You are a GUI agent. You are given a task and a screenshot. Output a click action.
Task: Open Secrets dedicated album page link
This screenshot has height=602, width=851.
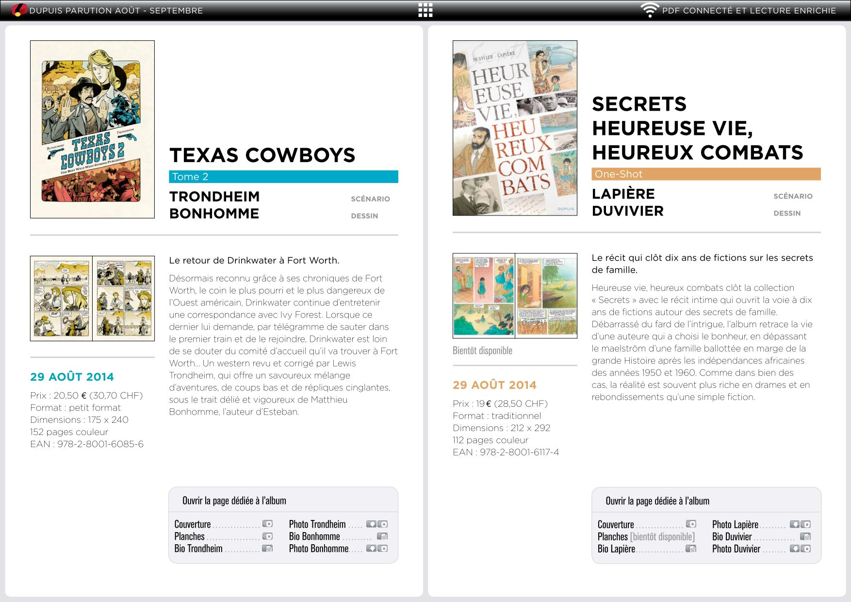[x=657, y=501]
